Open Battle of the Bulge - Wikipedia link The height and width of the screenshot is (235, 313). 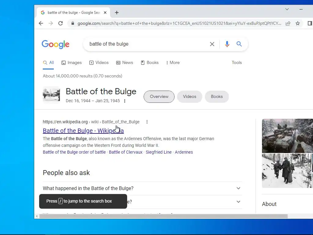pos(83,131)
